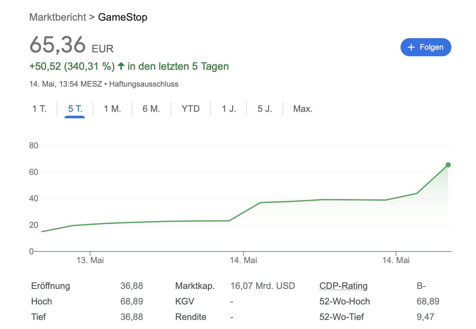Open the Haftungsausschluss disclaimer link
This screenshot has height=329, width=476.
[144, 84]
